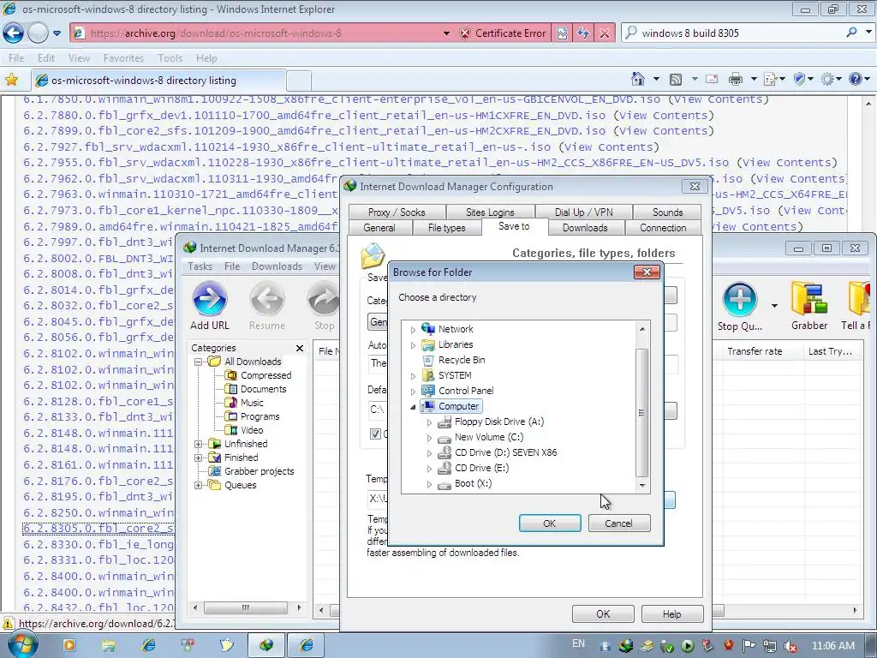The width and height of the screenshot is (877, 658).
Task: Collapse the All Downloads category tree
Action: coord(198,362)
